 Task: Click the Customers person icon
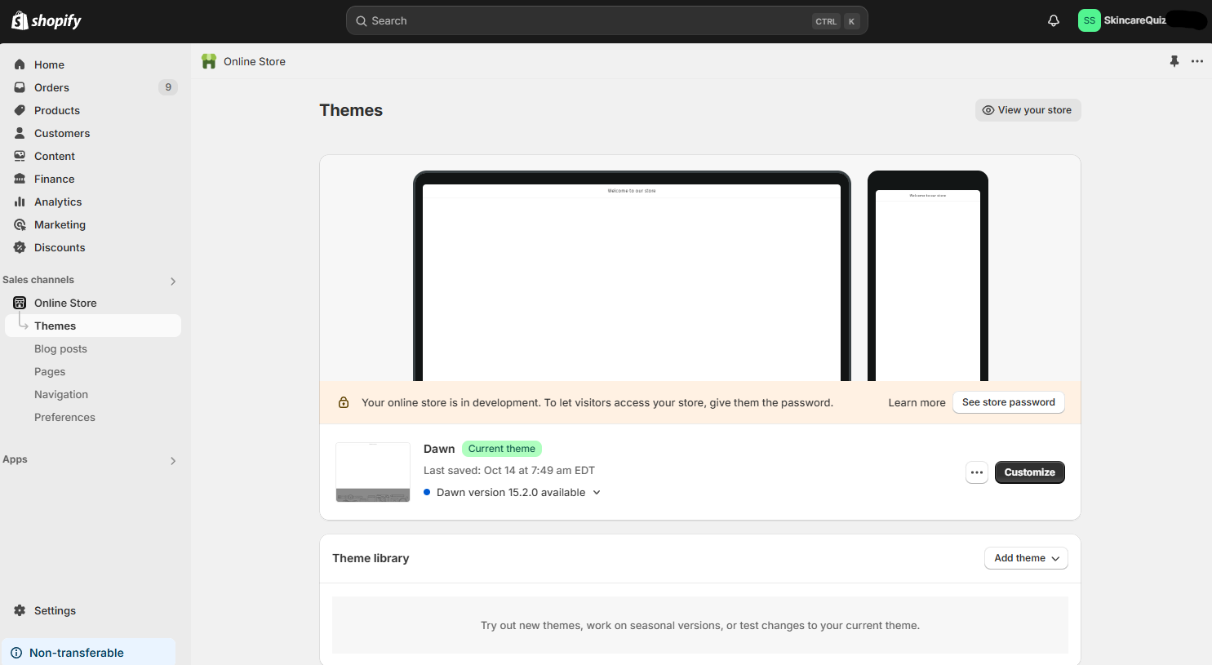point(20,133)
